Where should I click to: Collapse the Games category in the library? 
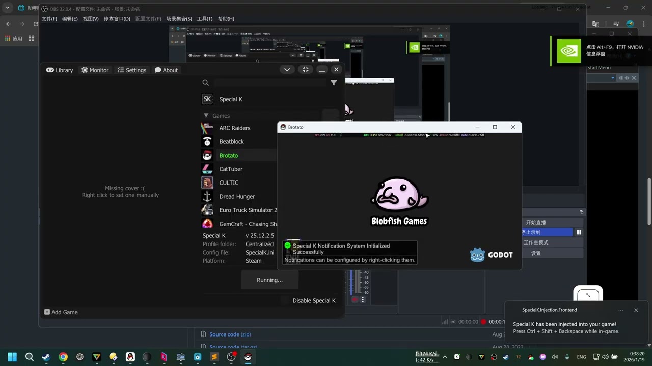point(206,116)
